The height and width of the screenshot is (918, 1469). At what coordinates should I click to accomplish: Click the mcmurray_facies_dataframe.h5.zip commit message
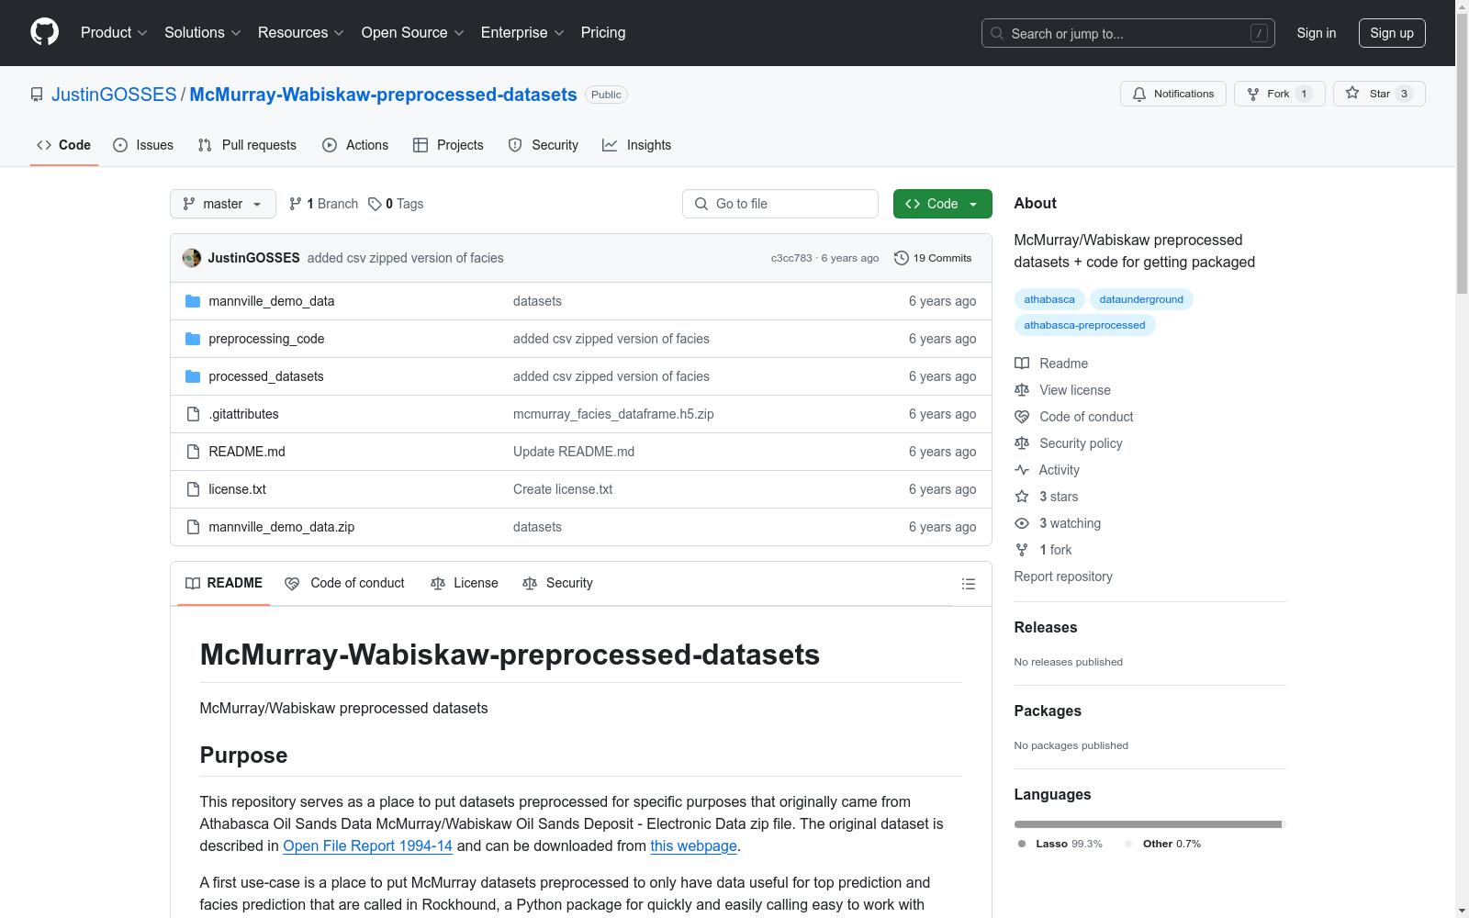(613, 414)
